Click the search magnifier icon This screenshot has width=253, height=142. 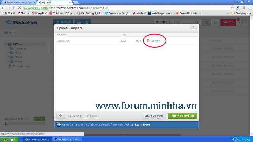click(x=197, y=22)
